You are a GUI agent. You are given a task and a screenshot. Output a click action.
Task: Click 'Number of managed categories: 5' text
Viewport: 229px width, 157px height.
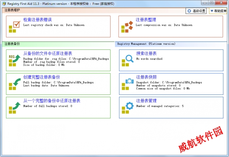(x=160, y=106)
